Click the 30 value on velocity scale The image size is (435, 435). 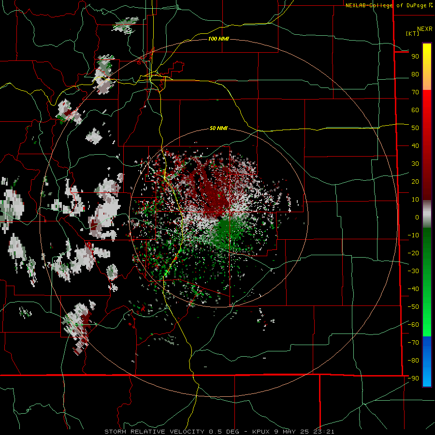415,164
